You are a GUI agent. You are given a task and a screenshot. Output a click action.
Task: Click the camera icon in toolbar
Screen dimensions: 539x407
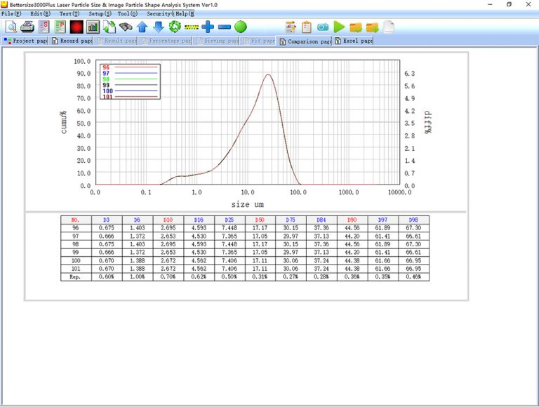(x=323, y=27)
